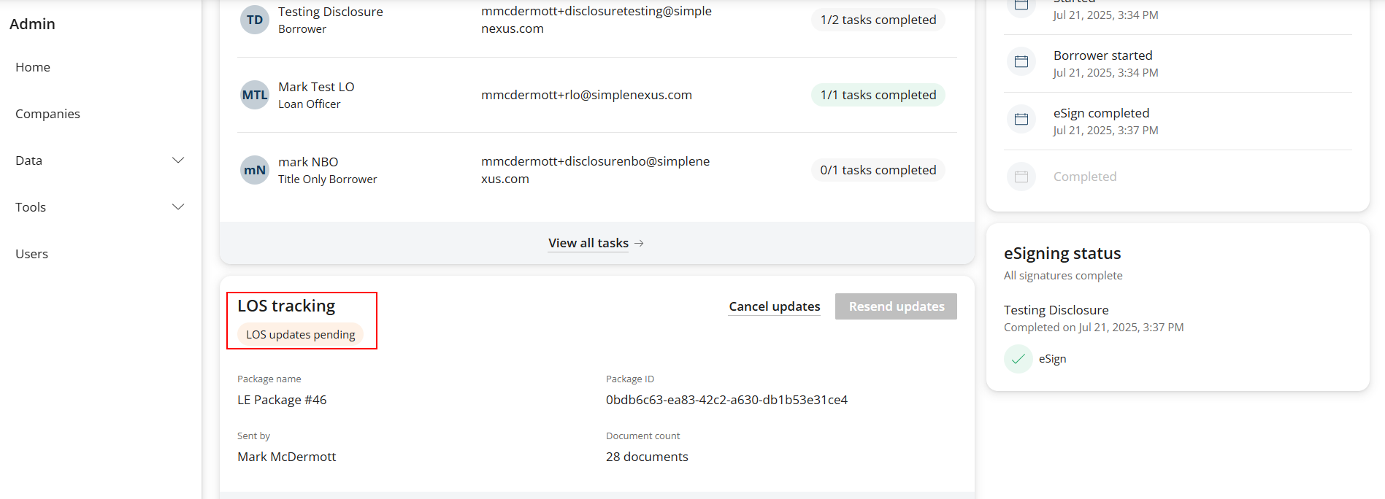Expand the Data menu chevron
The width and height of the screenshot is (1385, 499).
point(177,160)
